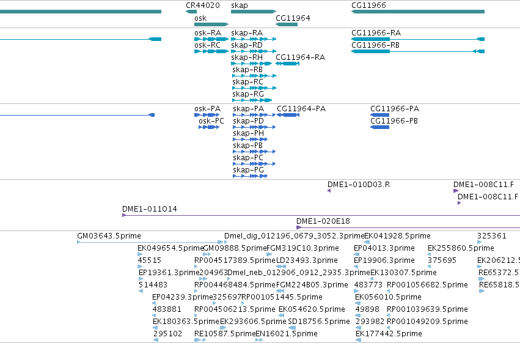Select the CR44020 gene label
520x343 pixels.
(x=203, y=6)
